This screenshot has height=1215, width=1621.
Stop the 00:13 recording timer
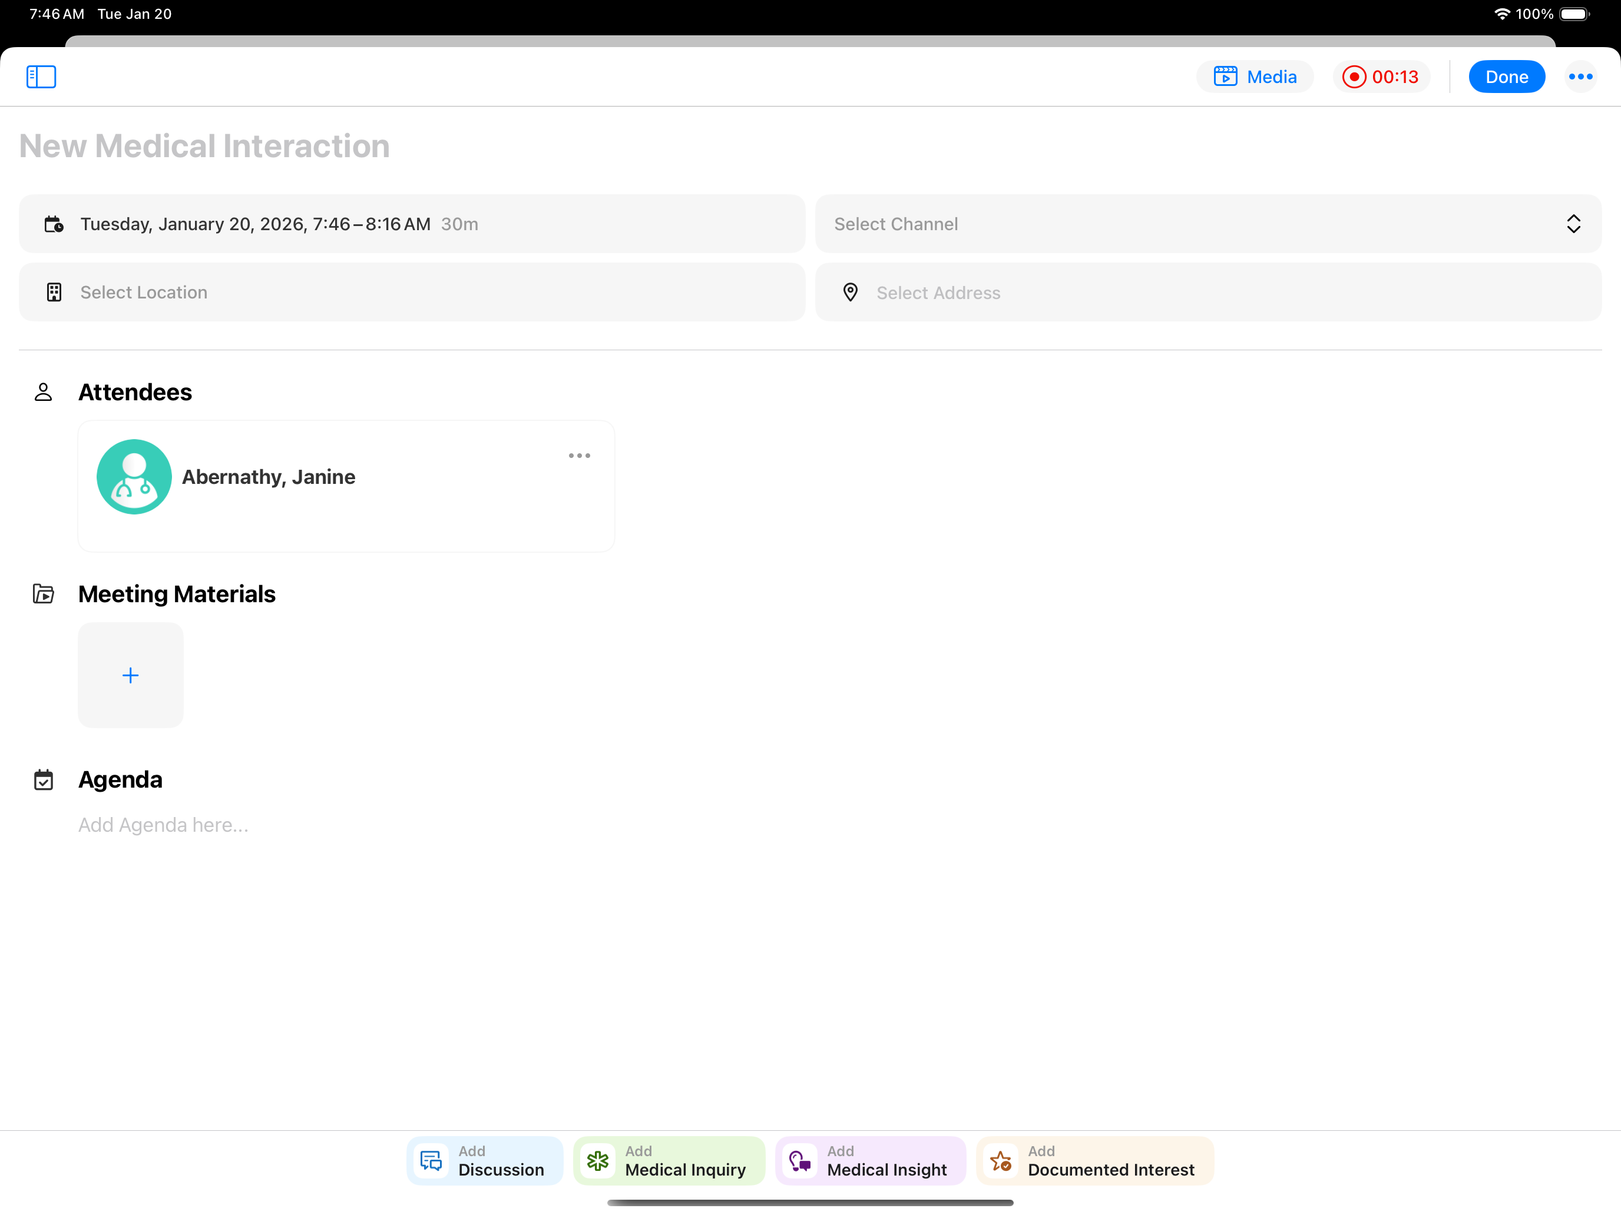pyautogui.click(x=1381, y=77)
